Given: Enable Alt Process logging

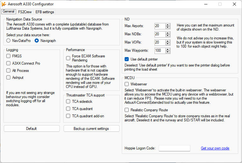Looking at the screenshot, I should click(8, 71).
